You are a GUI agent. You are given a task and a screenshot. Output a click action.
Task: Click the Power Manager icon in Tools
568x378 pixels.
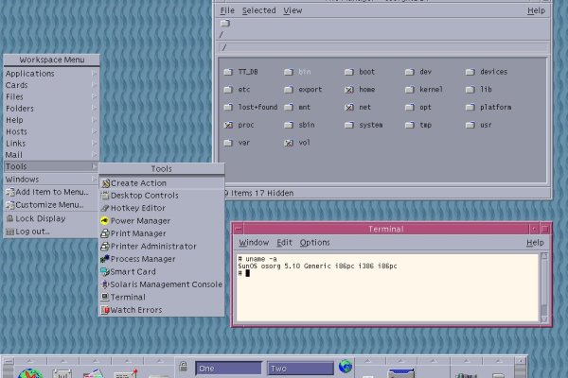[105, 220]
